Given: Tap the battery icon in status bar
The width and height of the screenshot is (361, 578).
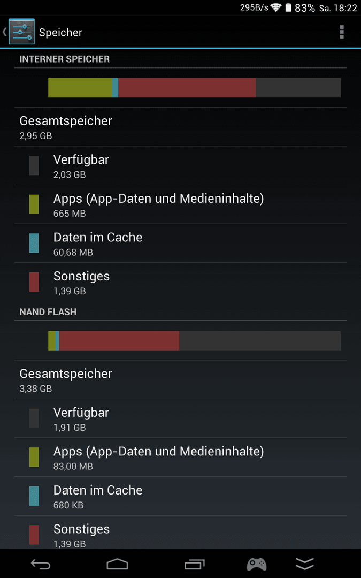Looking at the screenshot, I should pyautogui.click(x=288, y=7).
